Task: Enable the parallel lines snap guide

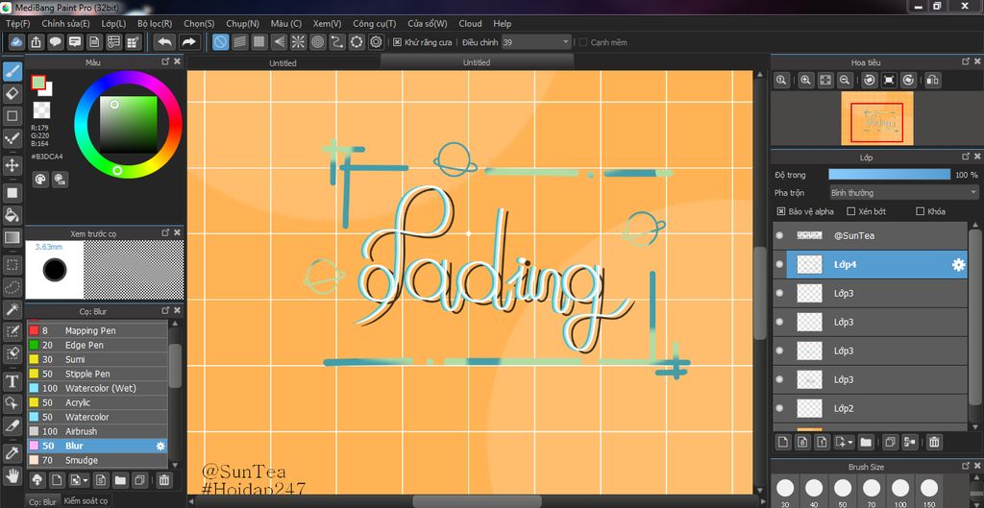Action: pos(239,42)
